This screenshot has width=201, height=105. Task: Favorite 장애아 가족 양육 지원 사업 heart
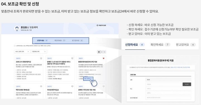click(x=104, y=86)
